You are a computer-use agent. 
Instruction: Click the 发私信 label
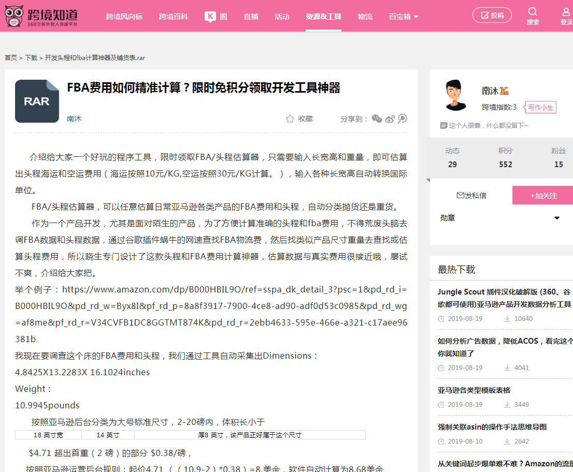coord(476,195)
